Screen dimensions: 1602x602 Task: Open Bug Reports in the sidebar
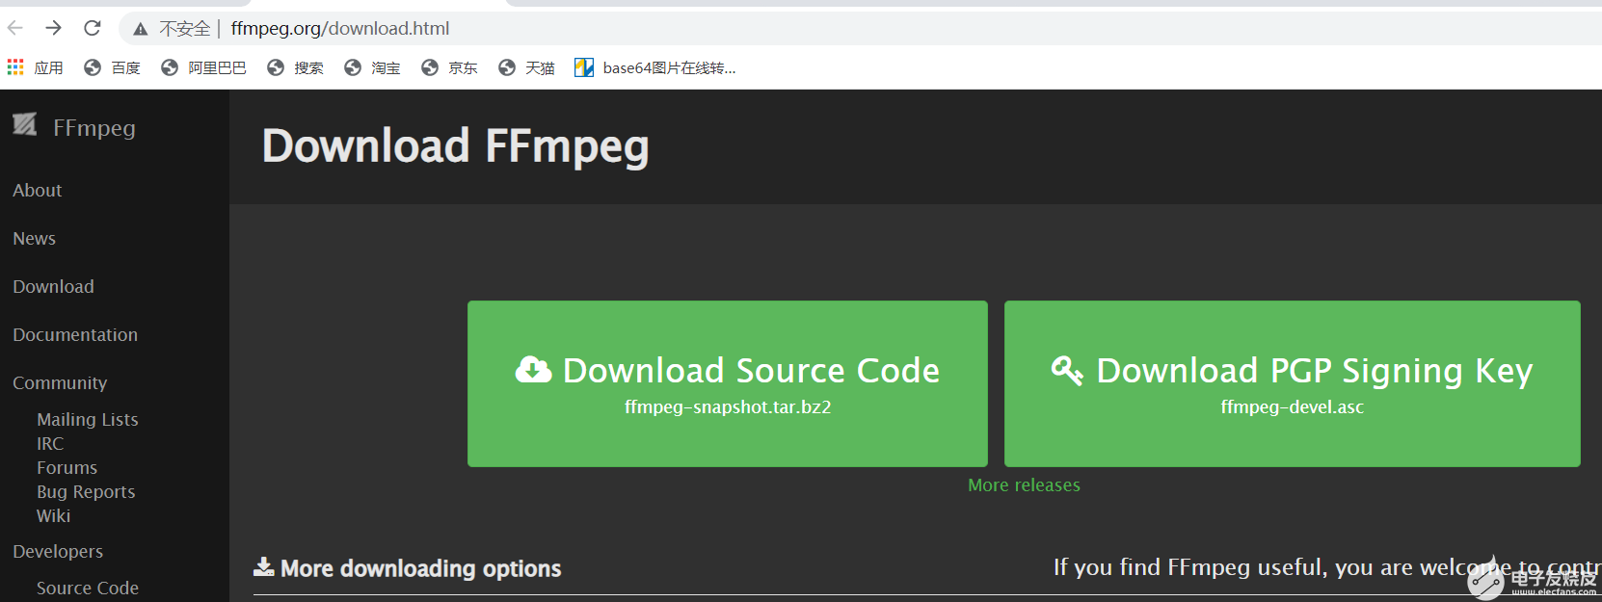[86, 492]
